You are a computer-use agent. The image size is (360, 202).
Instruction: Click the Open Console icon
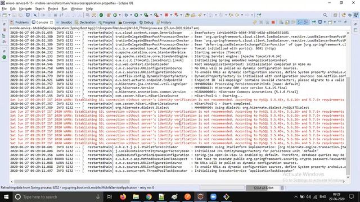click(330, 22)
